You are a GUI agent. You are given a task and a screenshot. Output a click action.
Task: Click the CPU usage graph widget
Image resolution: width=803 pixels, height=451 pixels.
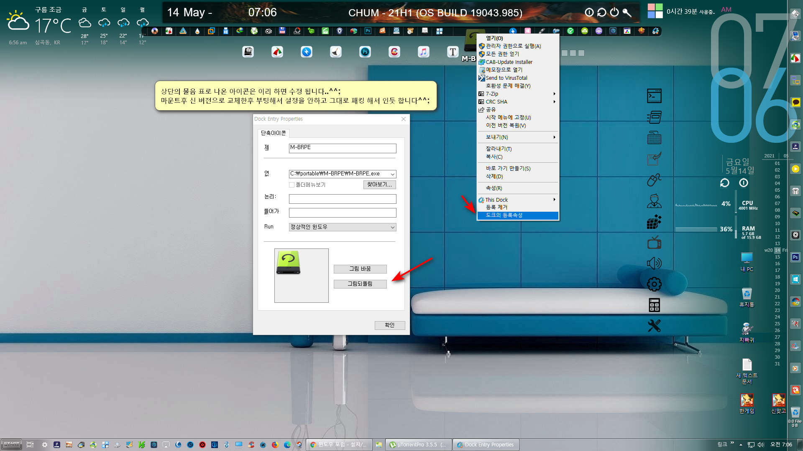[x=696, y=204]
